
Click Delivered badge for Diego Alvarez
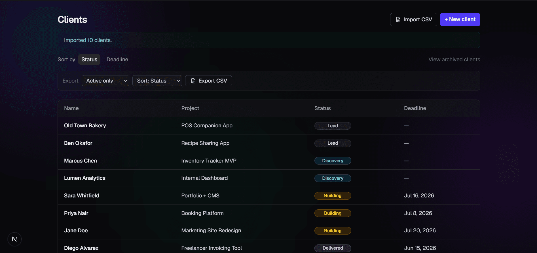(333, 248)
